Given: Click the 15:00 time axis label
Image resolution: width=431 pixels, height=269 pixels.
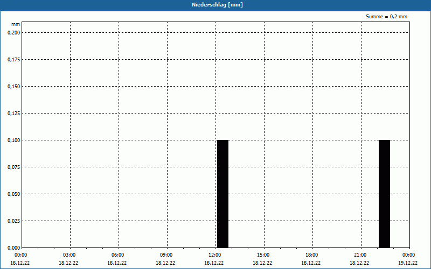Looking at the screenshot, I should click(263, 255).
